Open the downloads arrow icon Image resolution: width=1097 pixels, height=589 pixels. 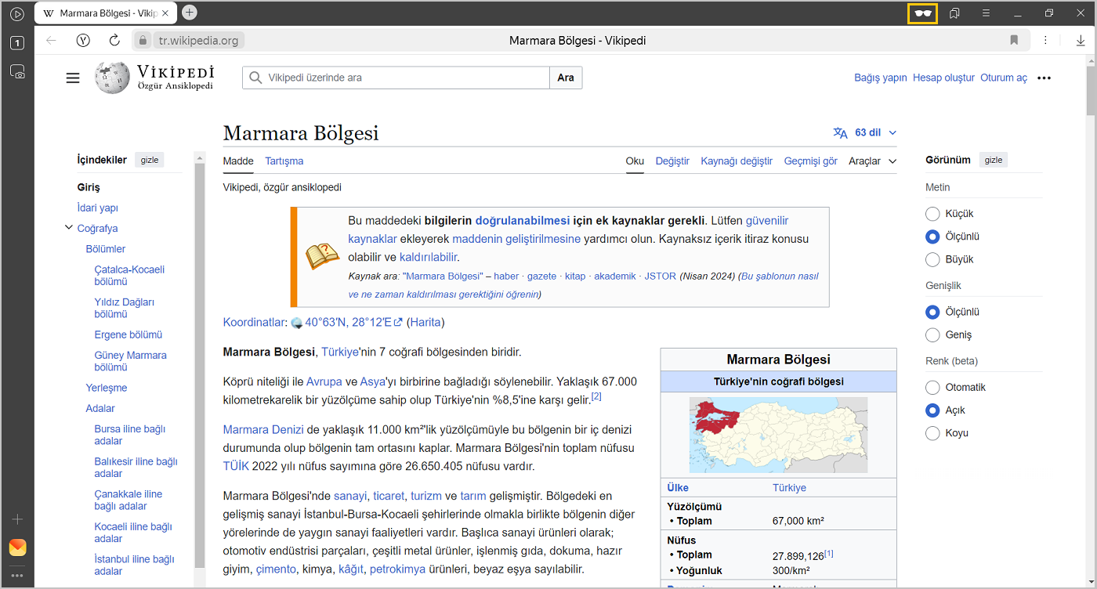1081,40
